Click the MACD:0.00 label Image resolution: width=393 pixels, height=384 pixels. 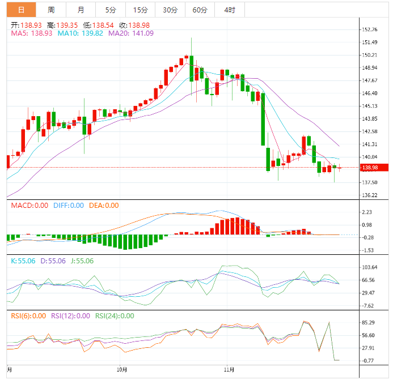tap(29, 206)
